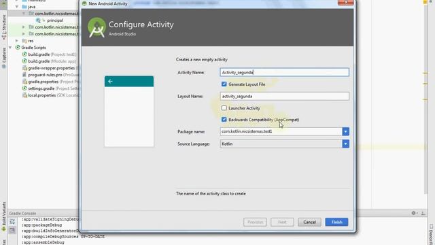
Task: Select proguard-rules.pro file
Action: [45, 75]
